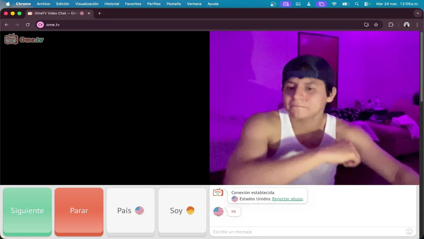
Task: Open the Apple menu
Action: tap(8, 4)
